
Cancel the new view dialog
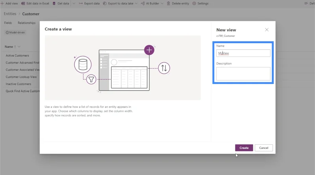[263, 148]
